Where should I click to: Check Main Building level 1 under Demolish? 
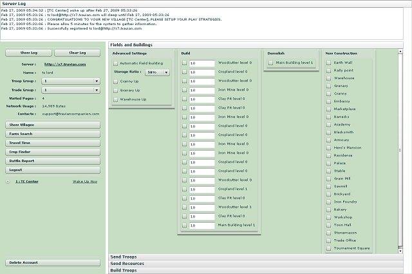point(270,63)
